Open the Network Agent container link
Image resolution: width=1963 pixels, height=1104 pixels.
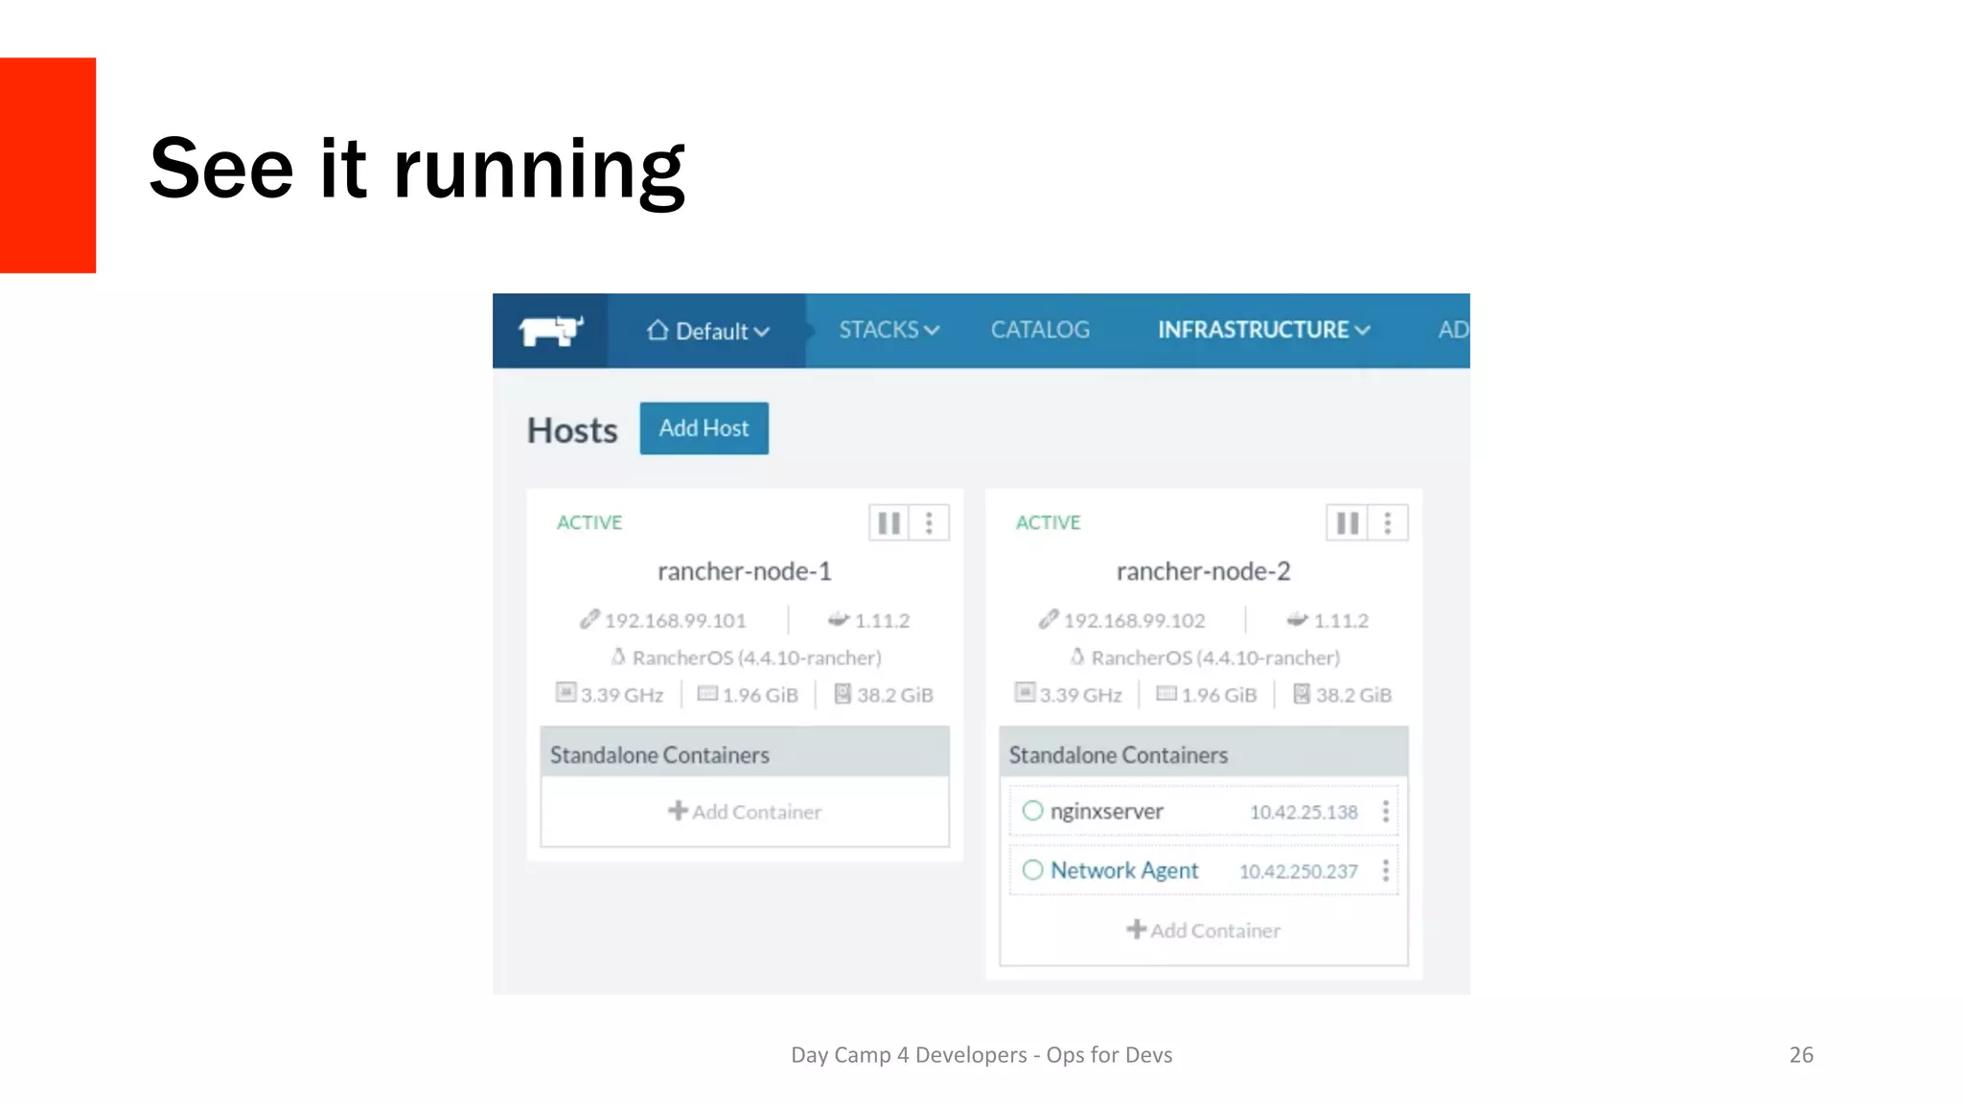point(1124,870)
